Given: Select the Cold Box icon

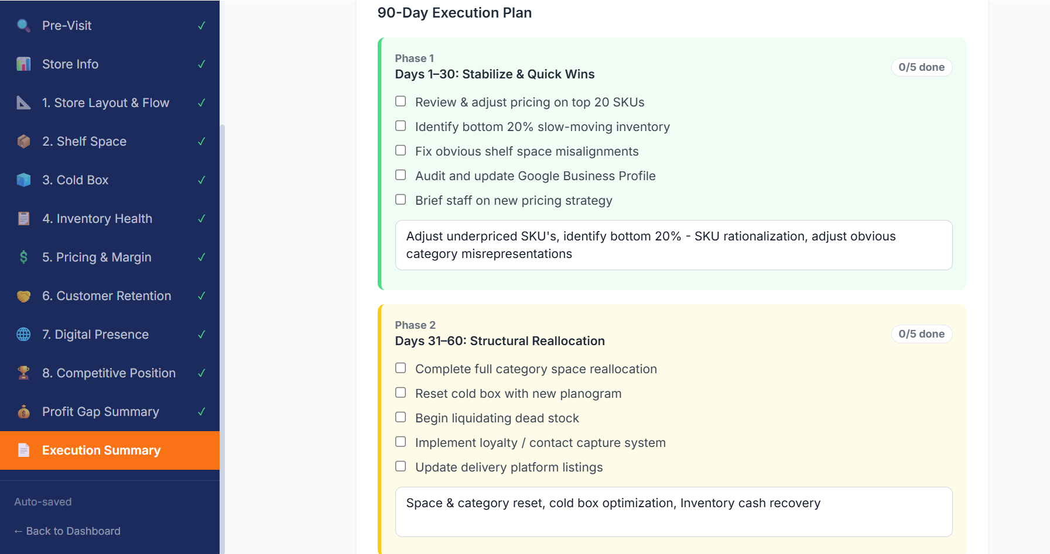Looking at the screenshot, I should pyautogui.click(x=23, y=180).
